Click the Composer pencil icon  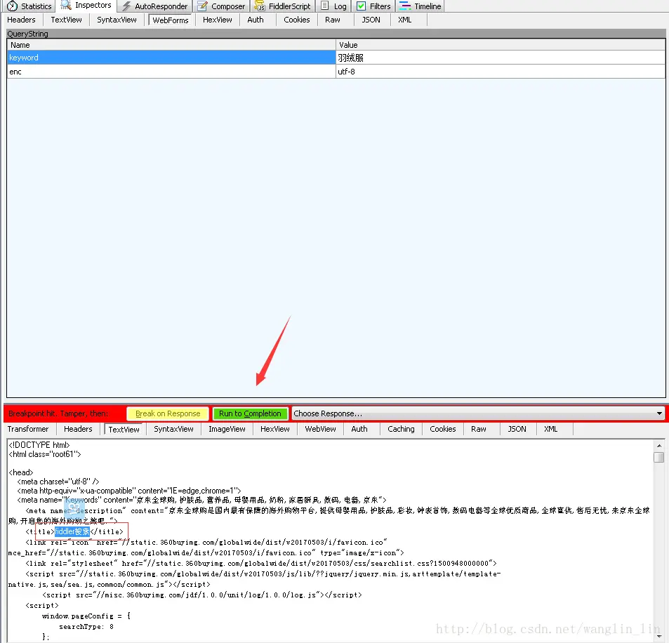point(202,6)
